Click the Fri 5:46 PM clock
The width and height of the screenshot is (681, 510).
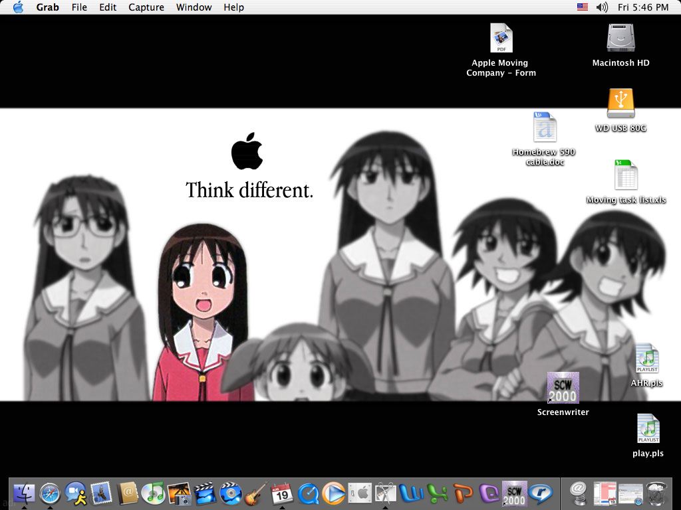pos(643,7)
